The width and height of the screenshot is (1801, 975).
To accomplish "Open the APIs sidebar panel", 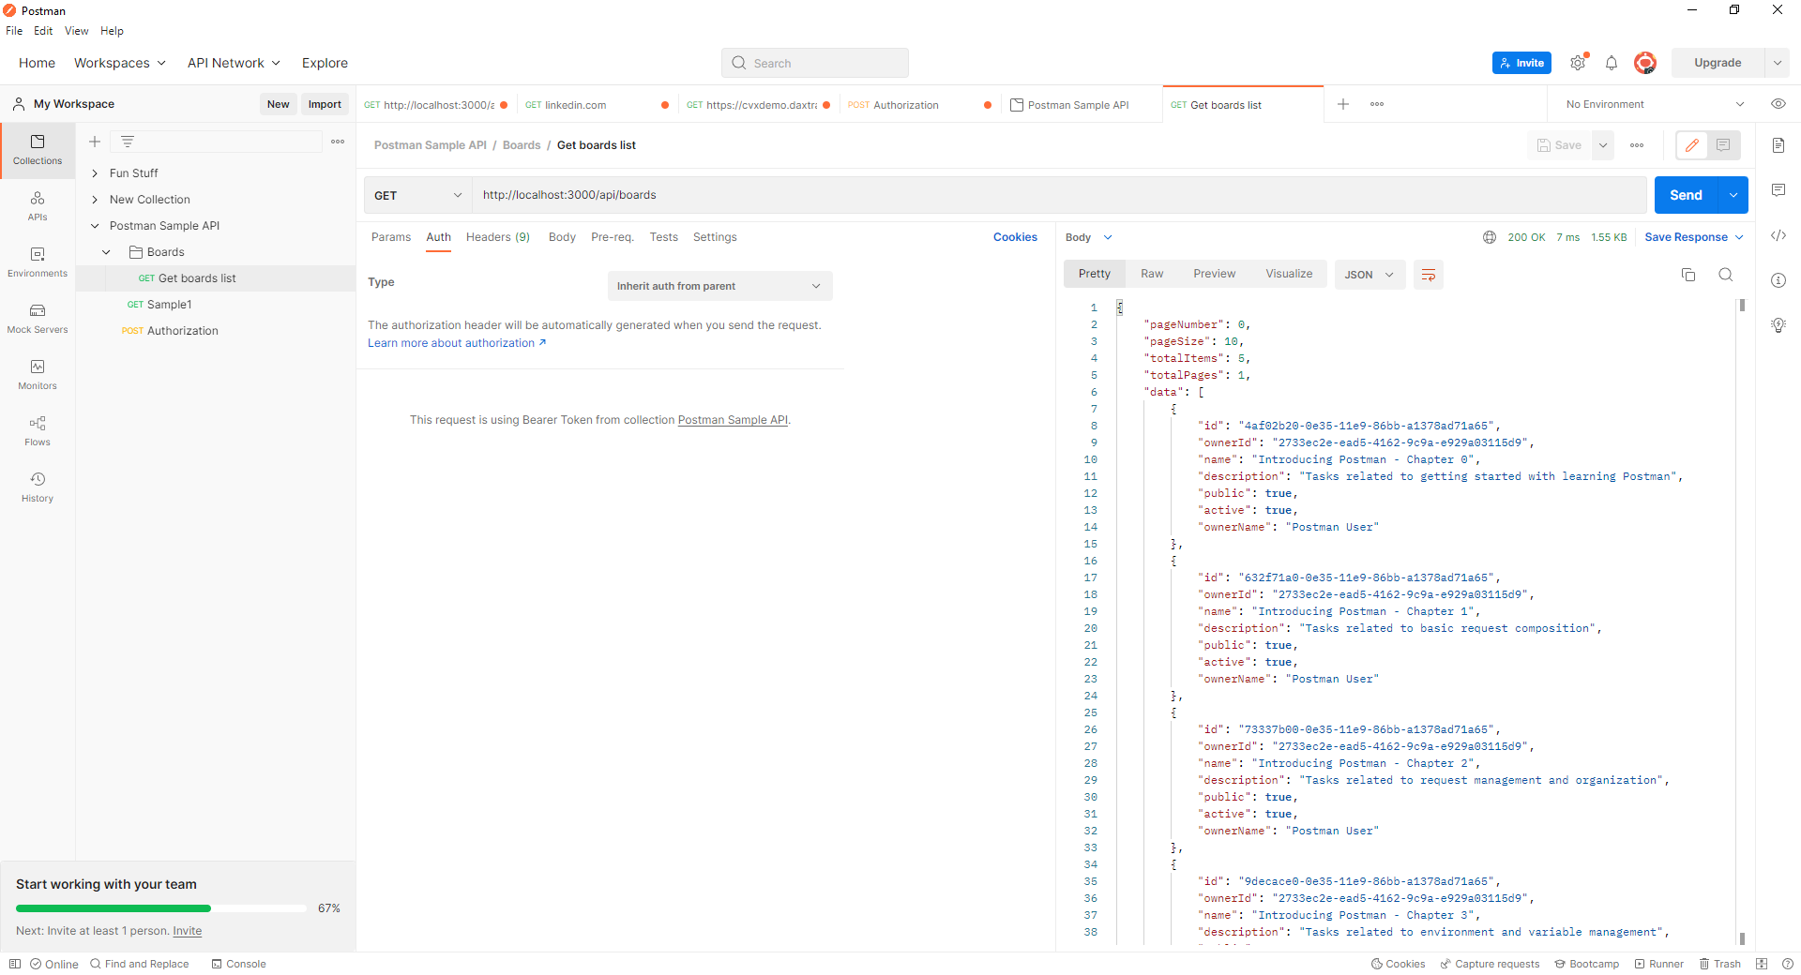I will coord(38,206).
